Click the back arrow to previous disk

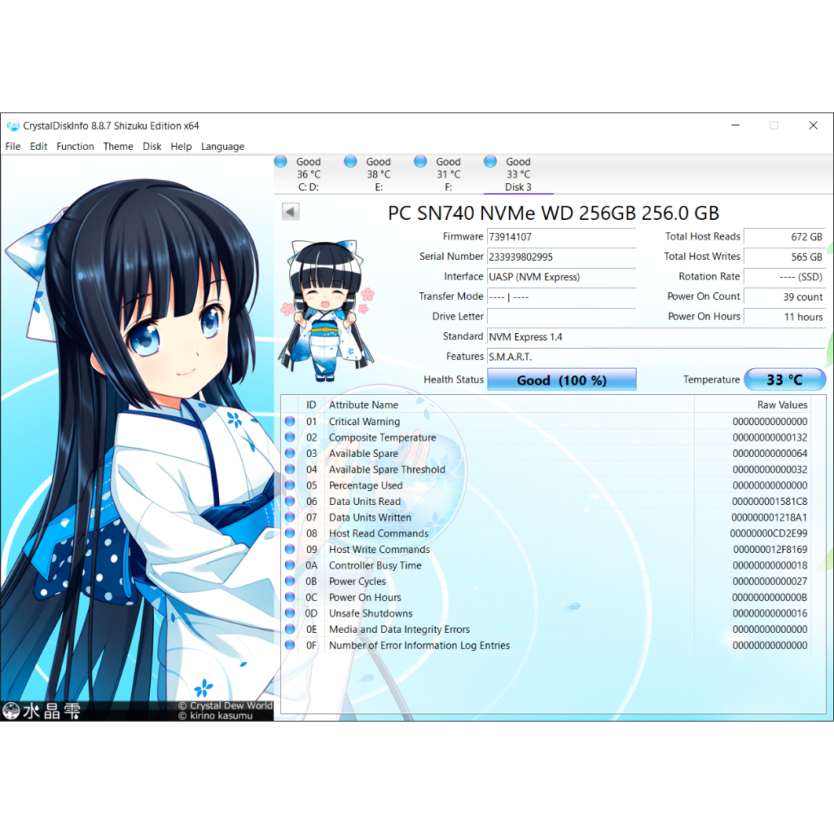[291, 213]
